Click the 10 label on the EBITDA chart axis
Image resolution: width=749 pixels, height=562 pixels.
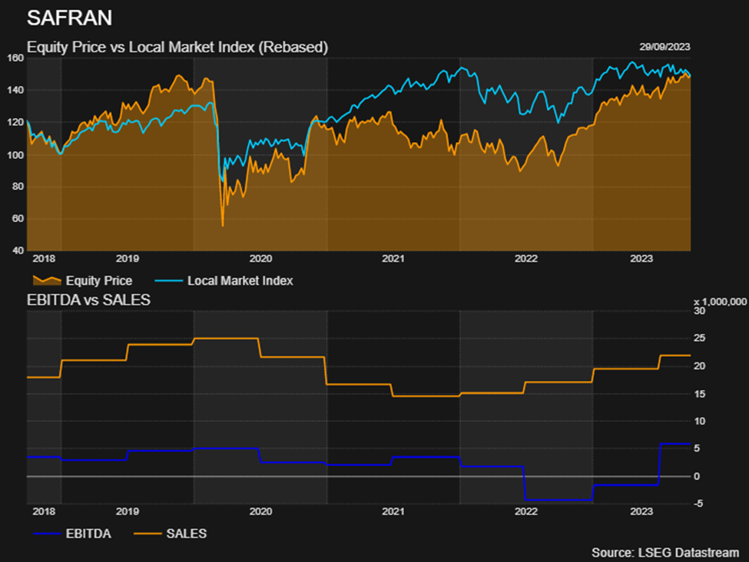click(699, 421)
